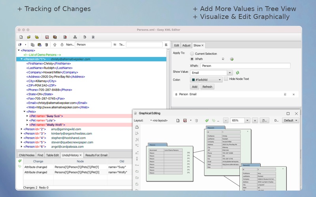Select the Current Selection radio button
316x197 pixels.
192,54
